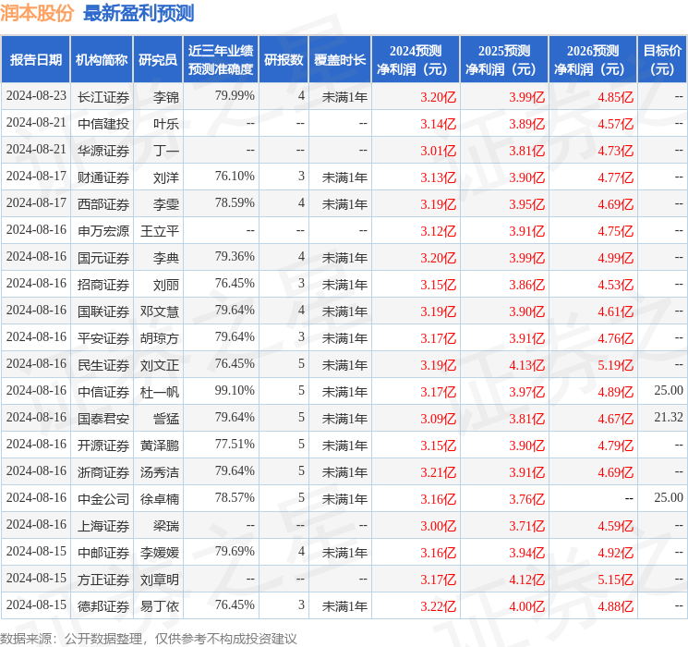Image resolution: width=688 pixels, height=647 pixels.
Task: Click the 德邦证券 institution cell
Action: coord(103,606)
